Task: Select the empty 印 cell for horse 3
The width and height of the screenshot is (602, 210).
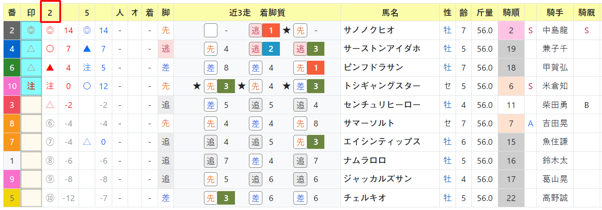Action: (31, 105)
